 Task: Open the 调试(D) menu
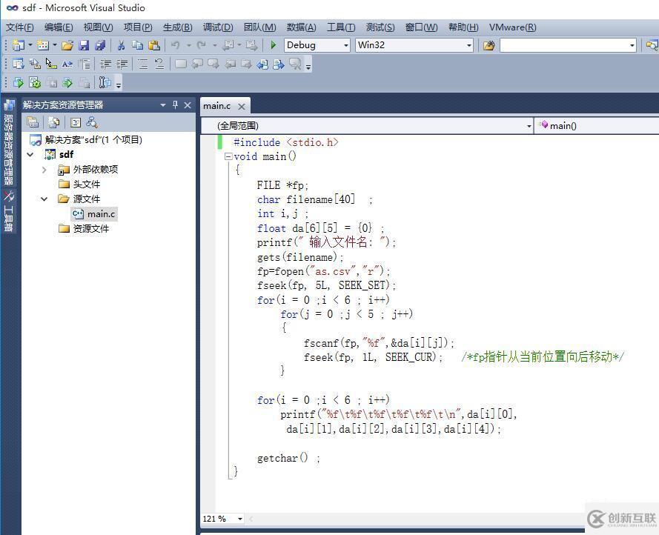point(218,27)
